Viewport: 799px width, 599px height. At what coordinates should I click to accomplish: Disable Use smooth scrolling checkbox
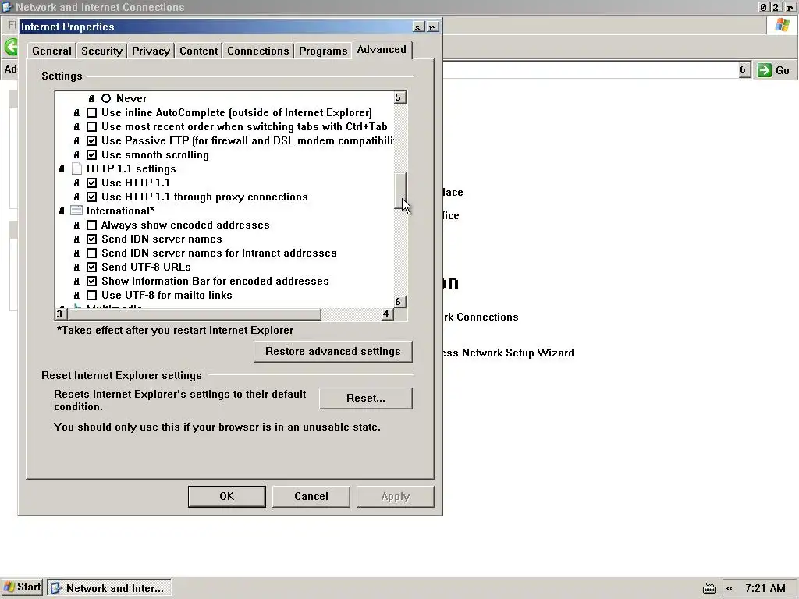pos(92,155)
